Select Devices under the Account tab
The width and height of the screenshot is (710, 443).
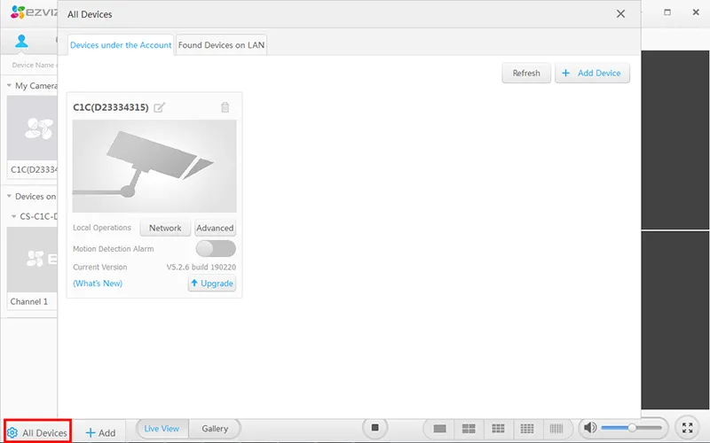click(x=121, y=45)
